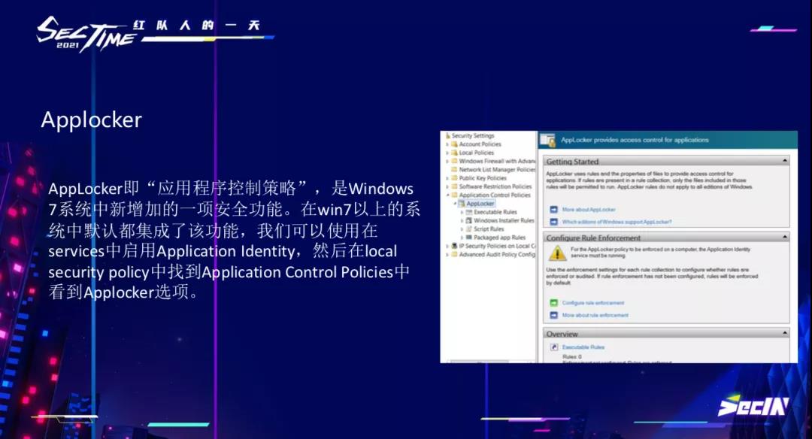Image resolution: width=812 pixels, height=439 pixels.
Task: Expand the Windows Firewall with Advanced node
Action: point(447,161)
